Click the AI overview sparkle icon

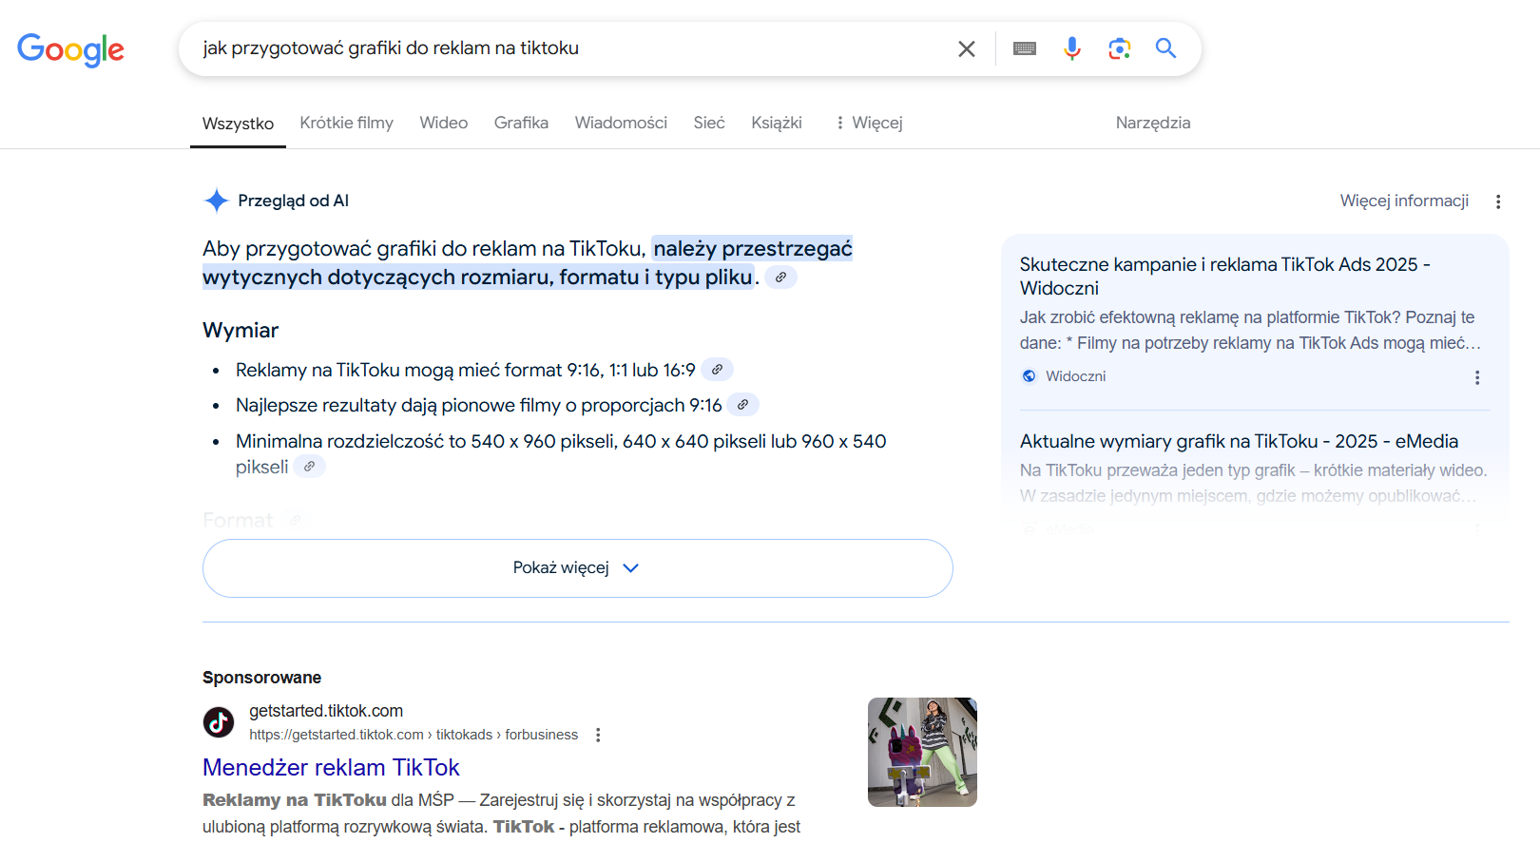click(x=217, y=201)
